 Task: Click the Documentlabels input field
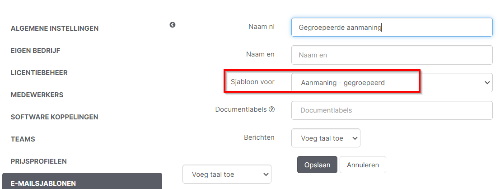pos(391,110)
